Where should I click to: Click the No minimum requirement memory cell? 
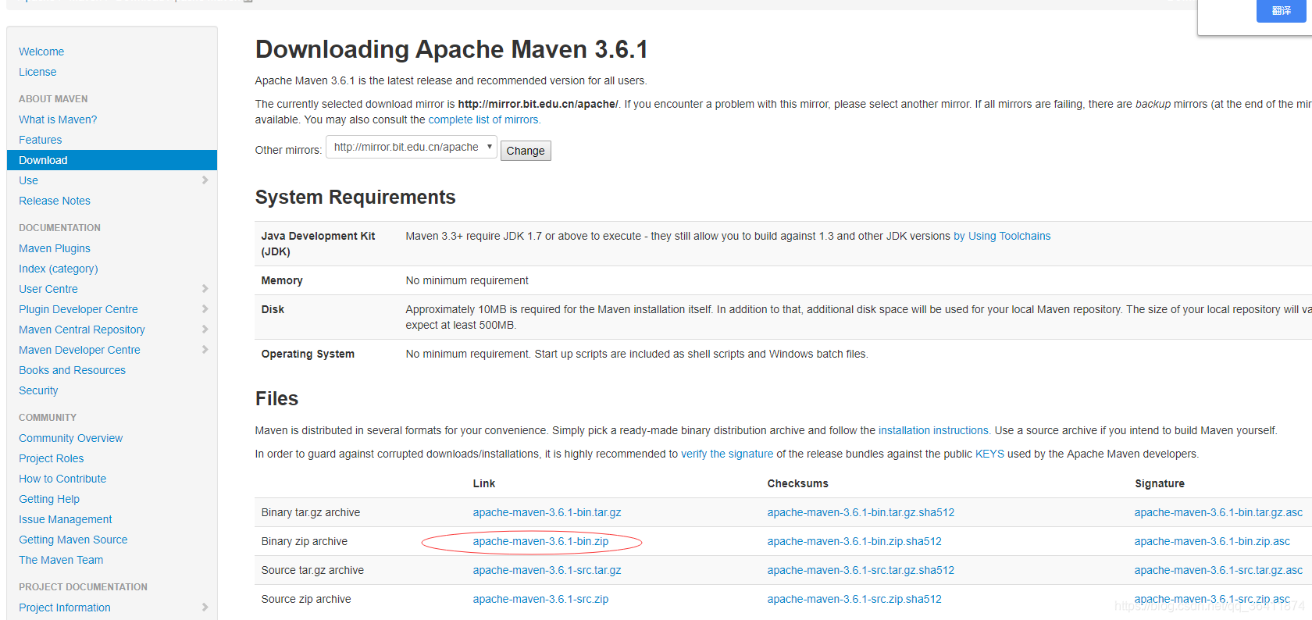[x=467, y=280]
